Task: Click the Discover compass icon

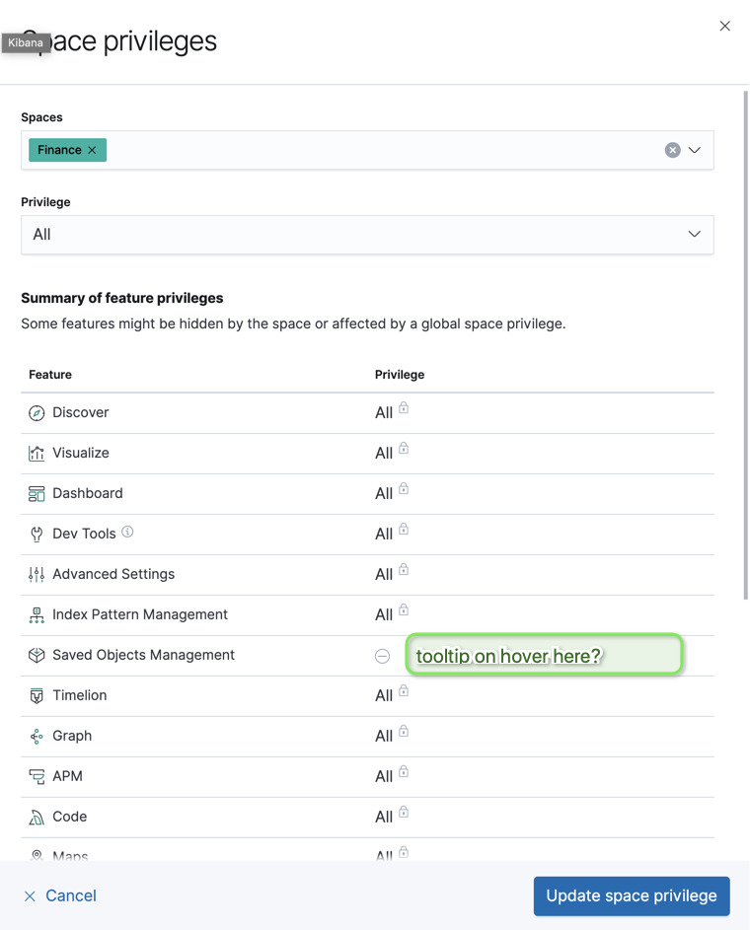Action: [x=37, y=413]
